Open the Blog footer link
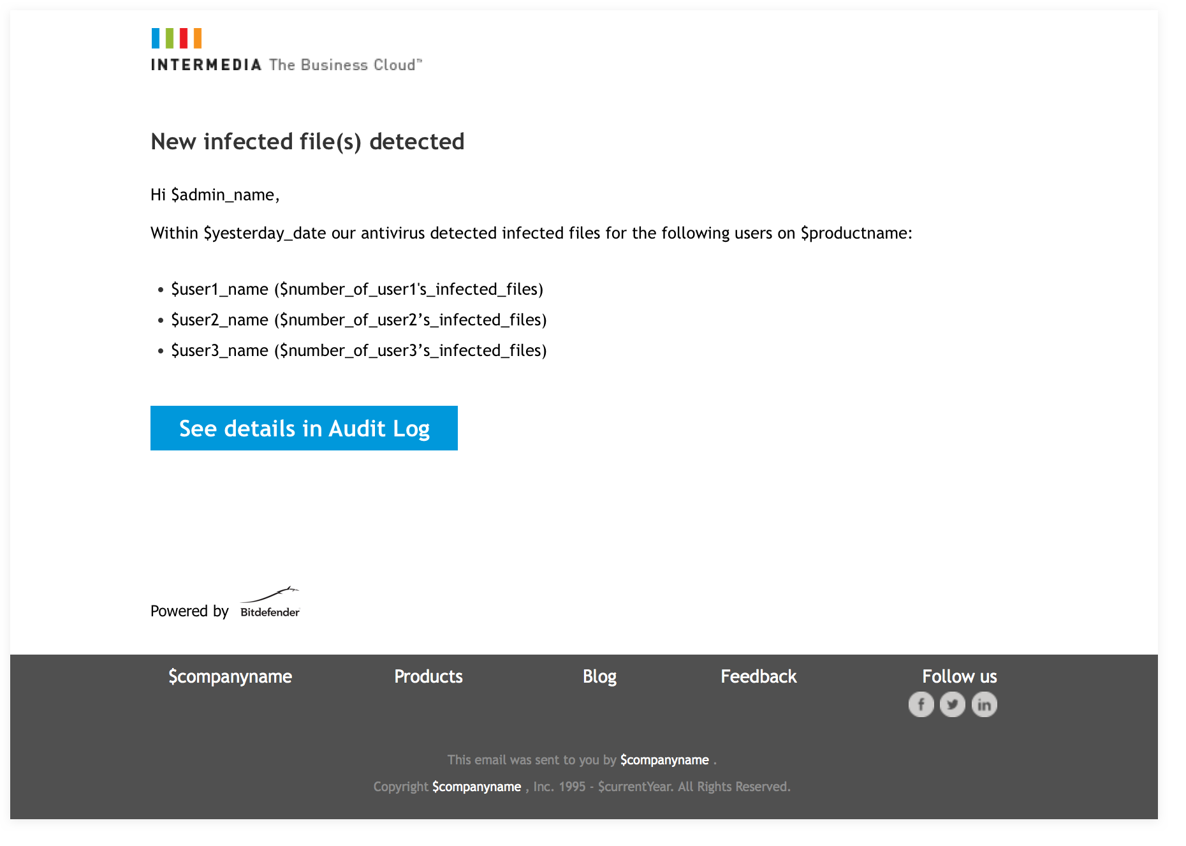The image size is (1186, 846). tap(599, 676)
